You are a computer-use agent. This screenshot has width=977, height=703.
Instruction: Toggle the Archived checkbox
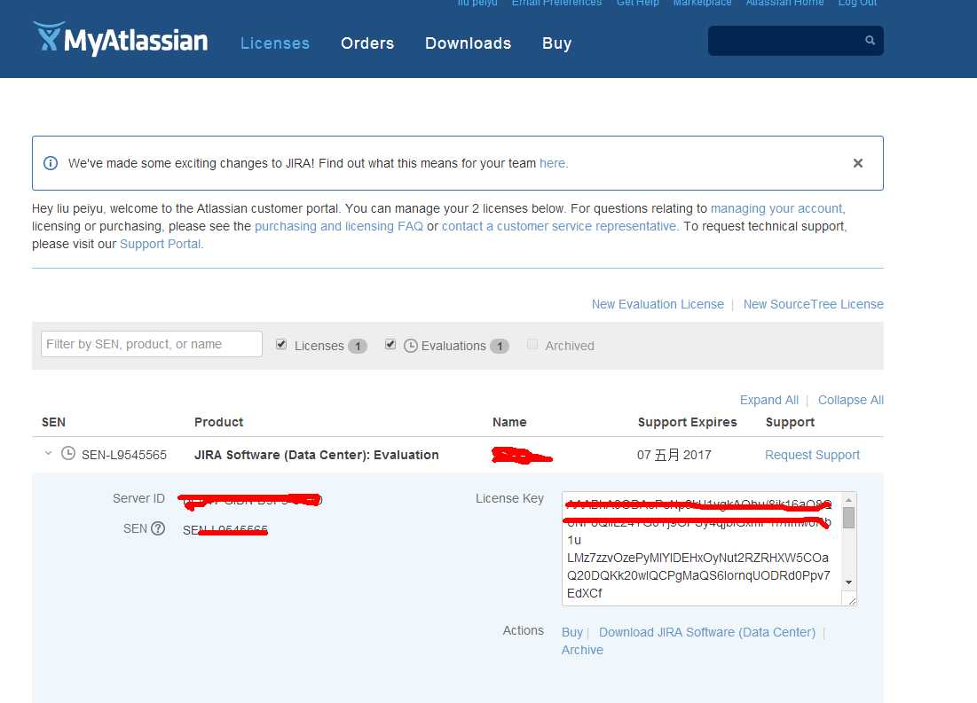[x=532, y=344]
